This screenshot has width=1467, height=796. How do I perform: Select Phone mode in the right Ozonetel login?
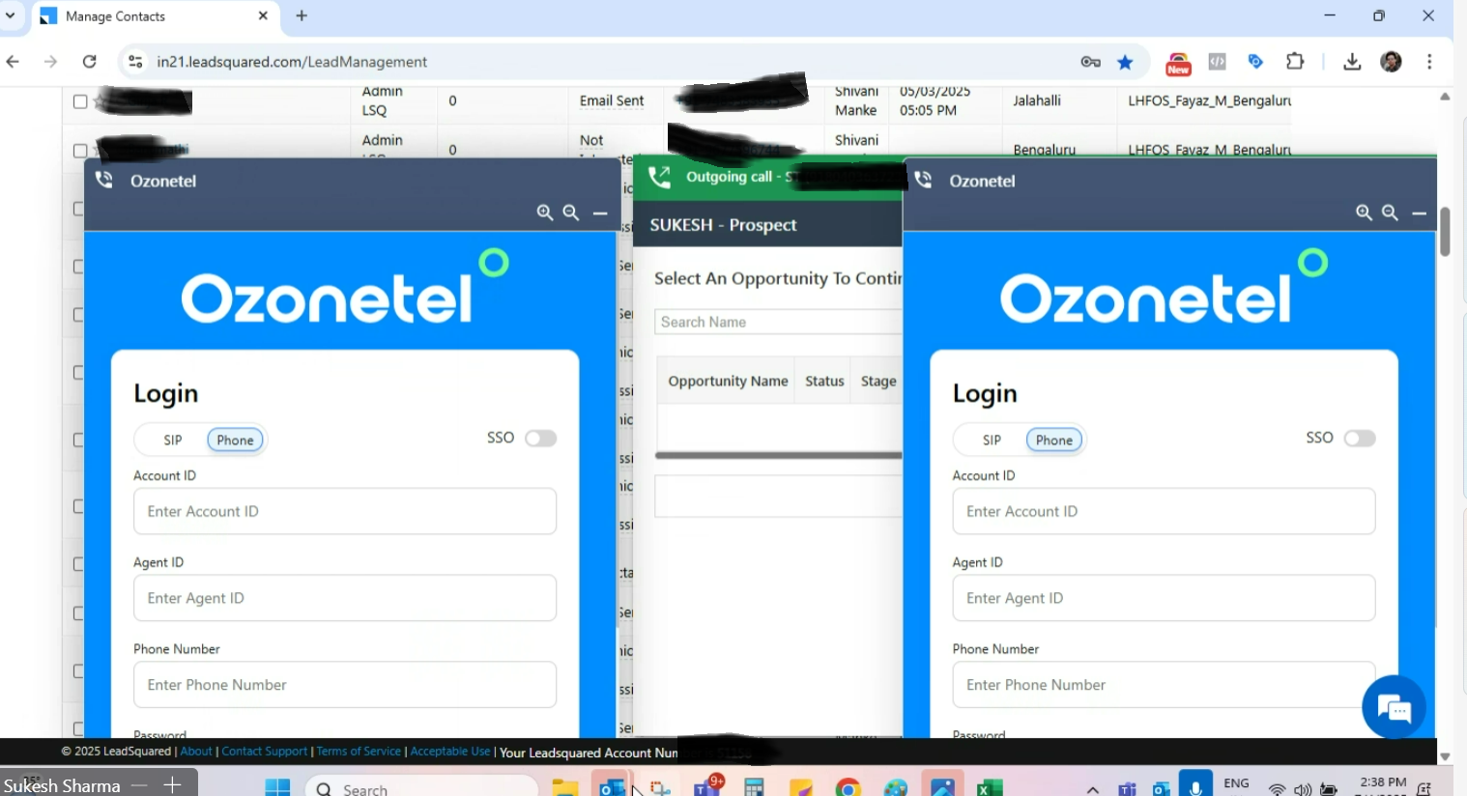click(1054, 440)
